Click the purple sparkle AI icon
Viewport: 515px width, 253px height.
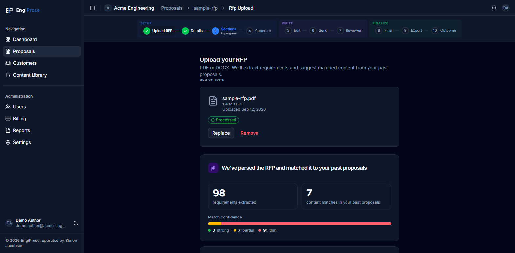pos(213,168)
